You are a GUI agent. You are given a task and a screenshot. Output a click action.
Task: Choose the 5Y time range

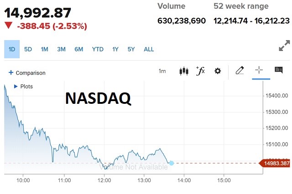tap(131, 49)
